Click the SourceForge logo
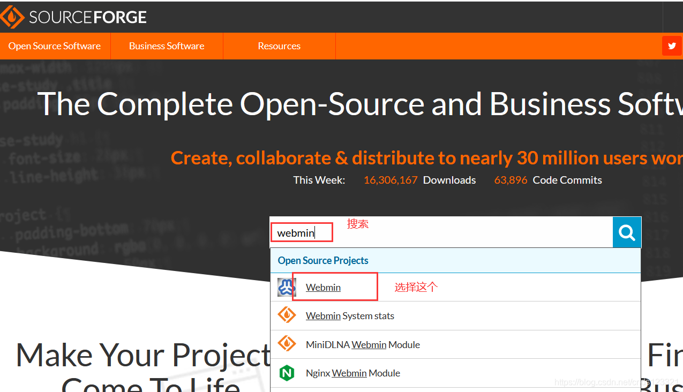The height and width of the screenshot is (392, 683). pyautogui.click(x=73, y=17)
